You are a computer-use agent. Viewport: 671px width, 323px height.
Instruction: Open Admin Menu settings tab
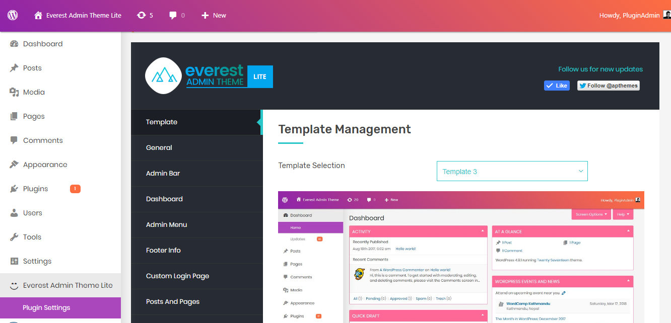click(196, 225)
